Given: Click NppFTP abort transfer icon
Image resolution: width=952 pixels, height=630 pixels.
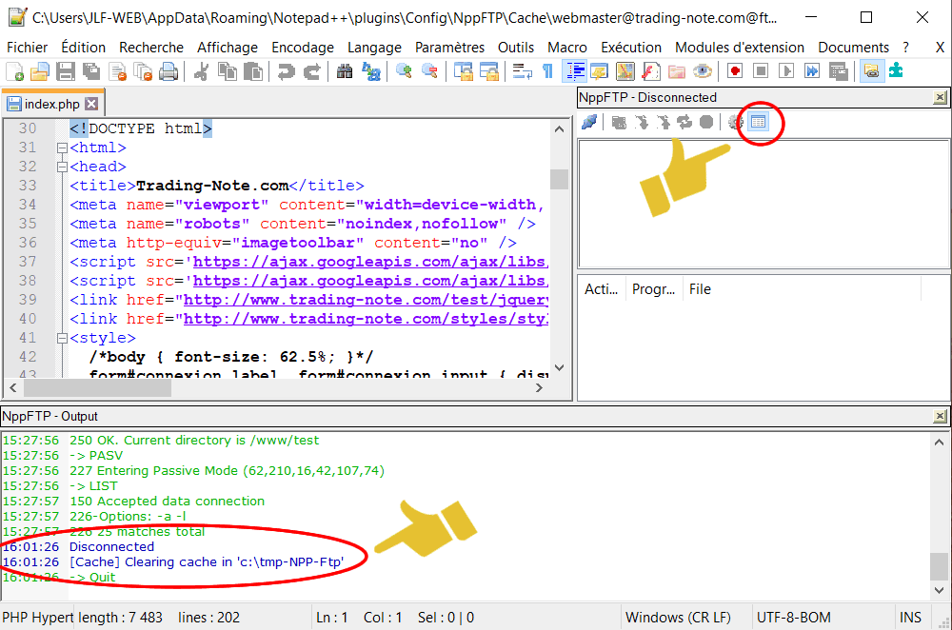Looking at the screenshot, I should (706, 122).
